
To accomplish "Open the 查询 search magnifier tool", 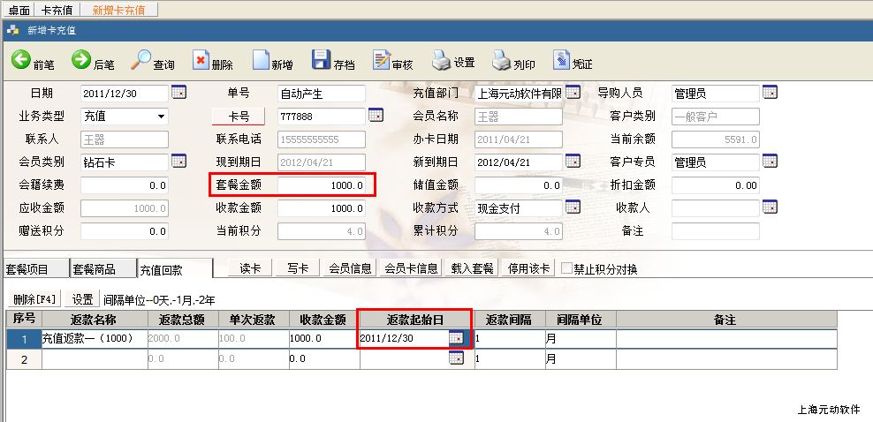I will click(142, 61).
